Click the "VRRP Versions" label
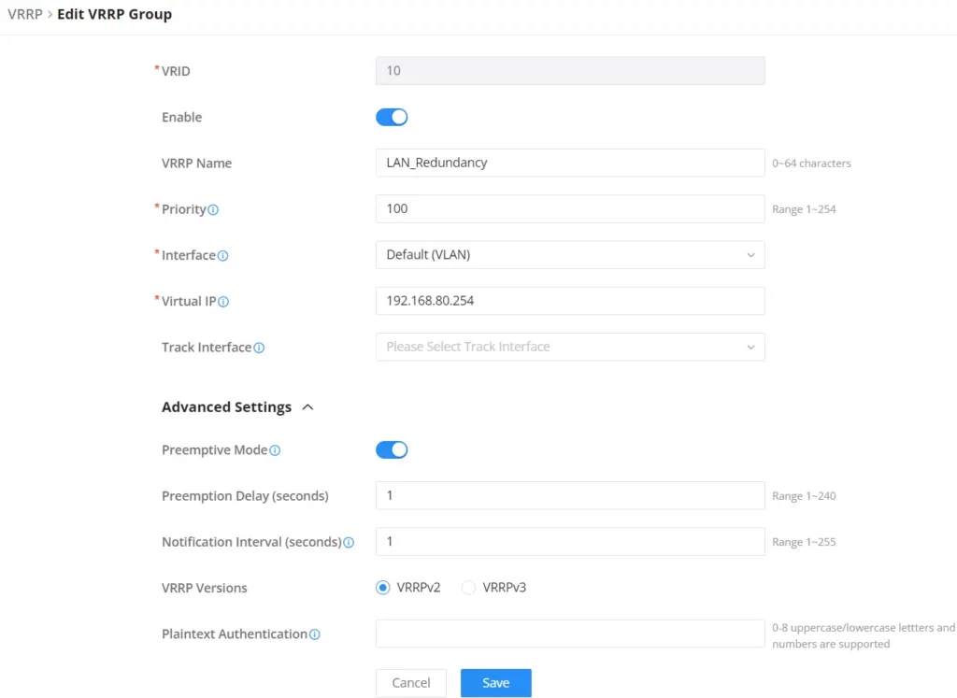Screen dimensions: 957x698 (x=205, y=588)
